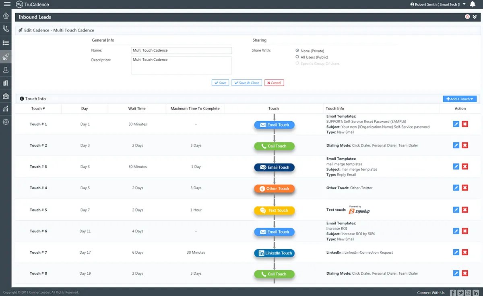The width and height of the screenshot is (483, 296).
Task: Open the Facebook icon in footer
Action: [452, 293]
